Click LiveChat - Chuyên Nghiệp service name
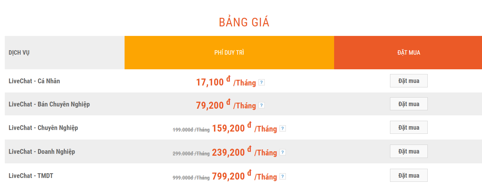The width and height of the screenshot is (482, 191). tap(43, 128)
